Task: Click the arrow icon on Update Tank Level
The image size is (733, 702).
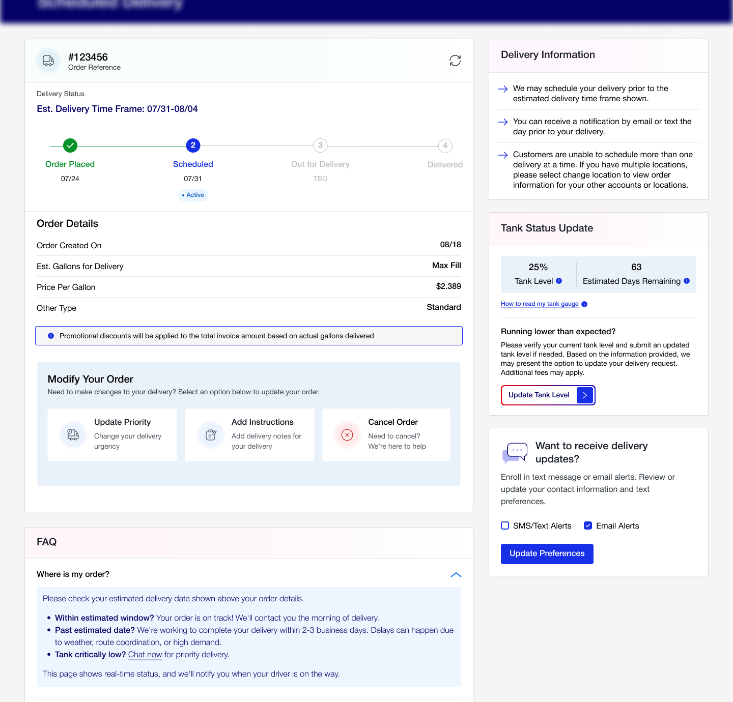Action: [585, 395]
